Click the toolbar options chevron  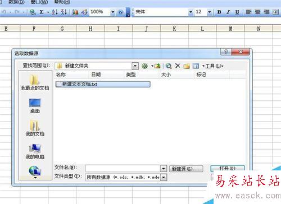(x=128, y=12)
